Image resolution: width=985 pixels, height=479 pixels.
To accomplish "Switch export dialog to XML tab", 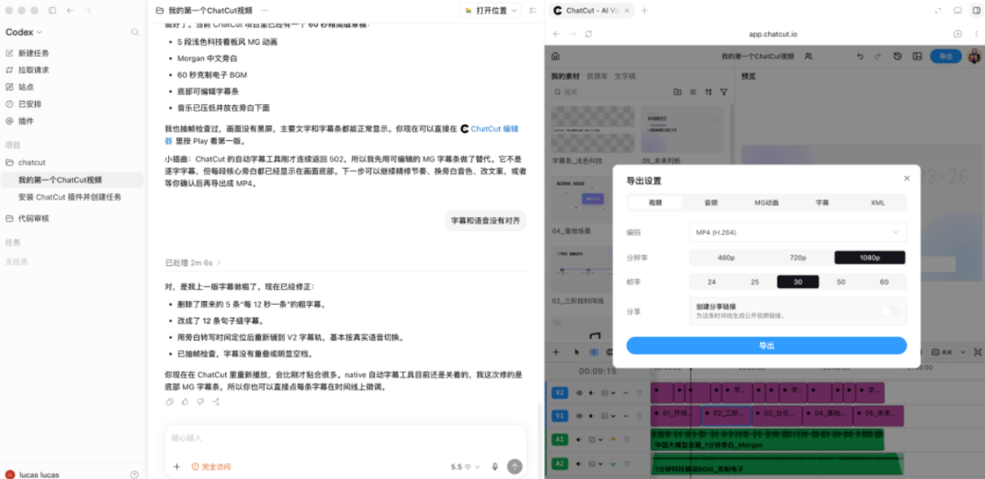I will pyautogui.click(x=877, y=203).
